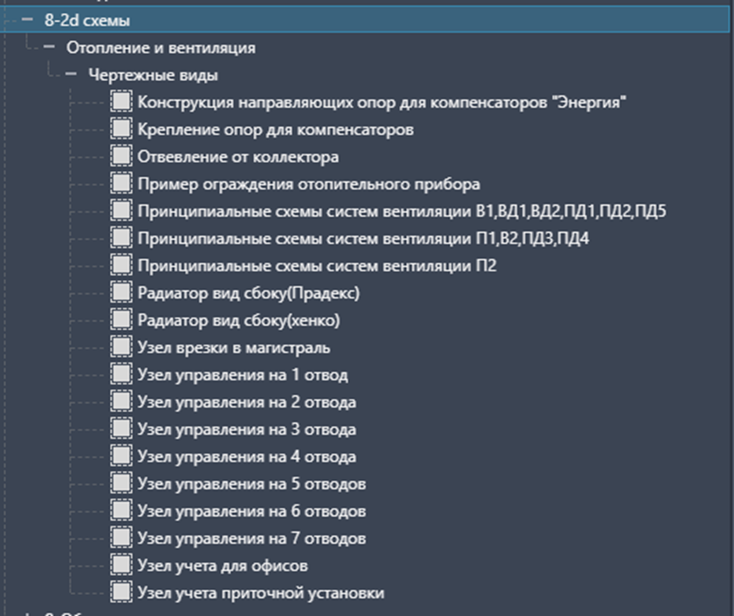This screenshot has width=734, height=616.
Task: Click the icon beside Узел врезки в магистраль
Action: coord(121,347)
